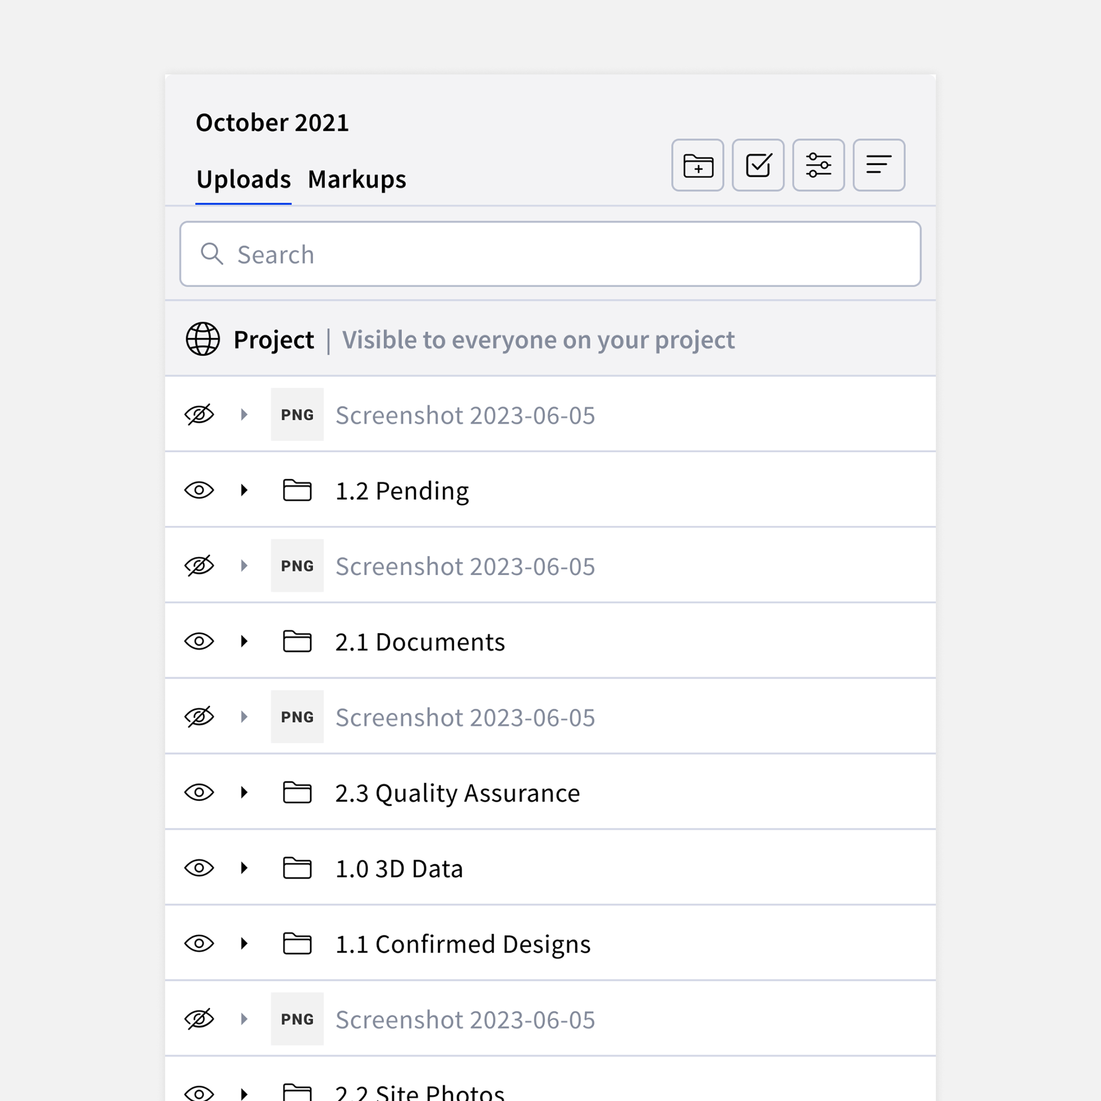The height and width of the screenshot is (1101, 1101).
Task: Expand the 2.3 Quality Assurance folder
Action: (244, 792)
